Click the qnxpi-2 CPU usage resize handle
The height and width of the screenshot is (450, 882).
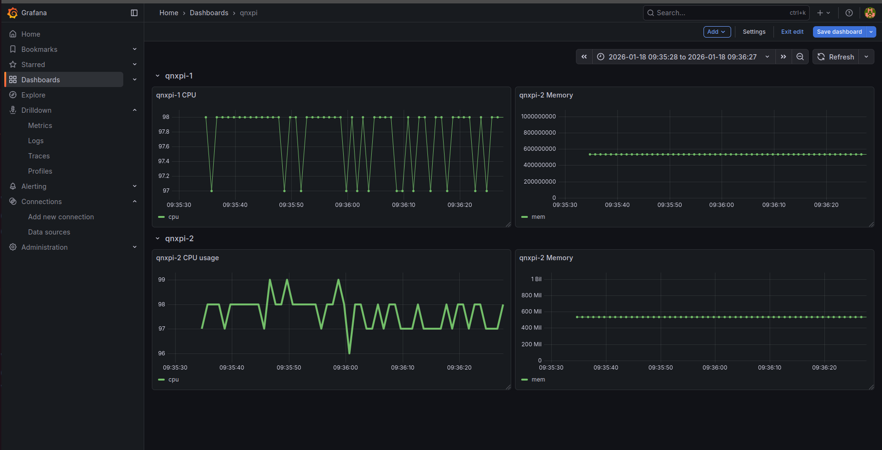pos(508,387)
